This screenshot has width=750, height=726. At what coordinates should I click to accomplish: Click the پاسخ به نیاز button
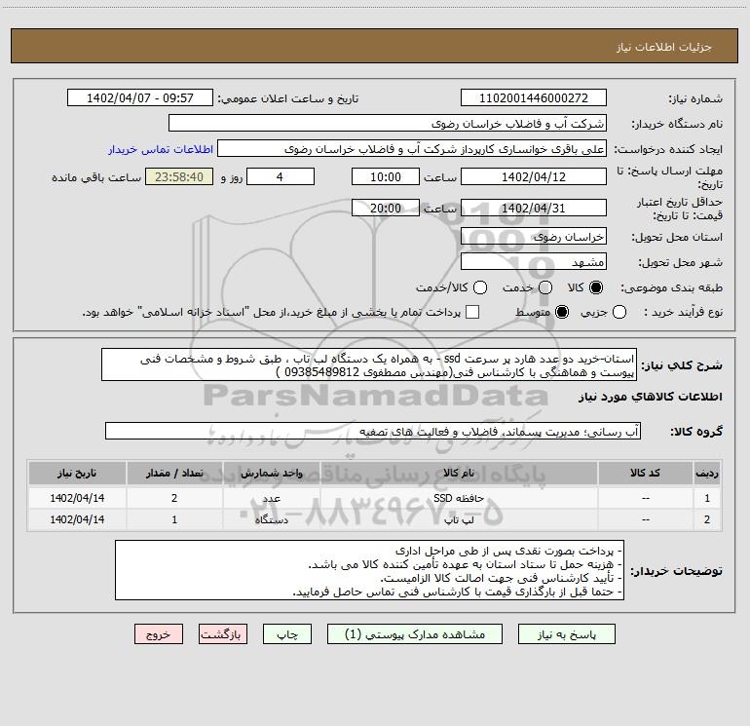pos(567,634)
